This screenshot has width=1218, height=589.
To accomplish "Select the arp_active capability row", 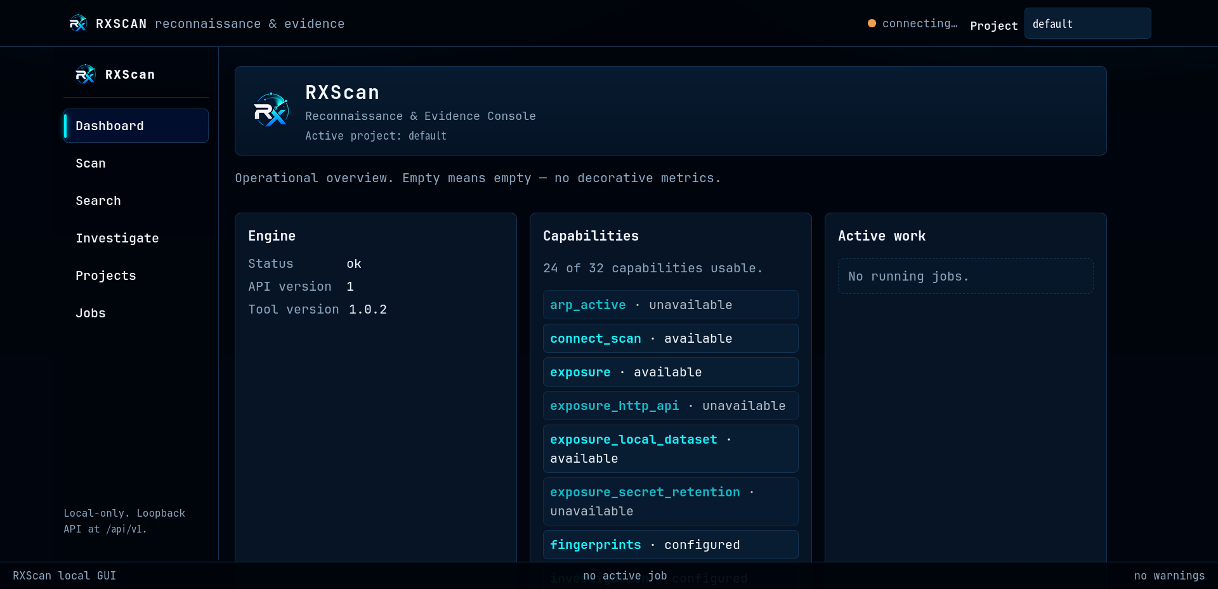I will pyautogui.click(x=671, y=305).
